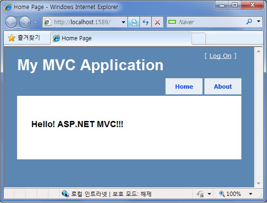Click the Hello! ASP.NET MVC!!! text

click(77, 124)
